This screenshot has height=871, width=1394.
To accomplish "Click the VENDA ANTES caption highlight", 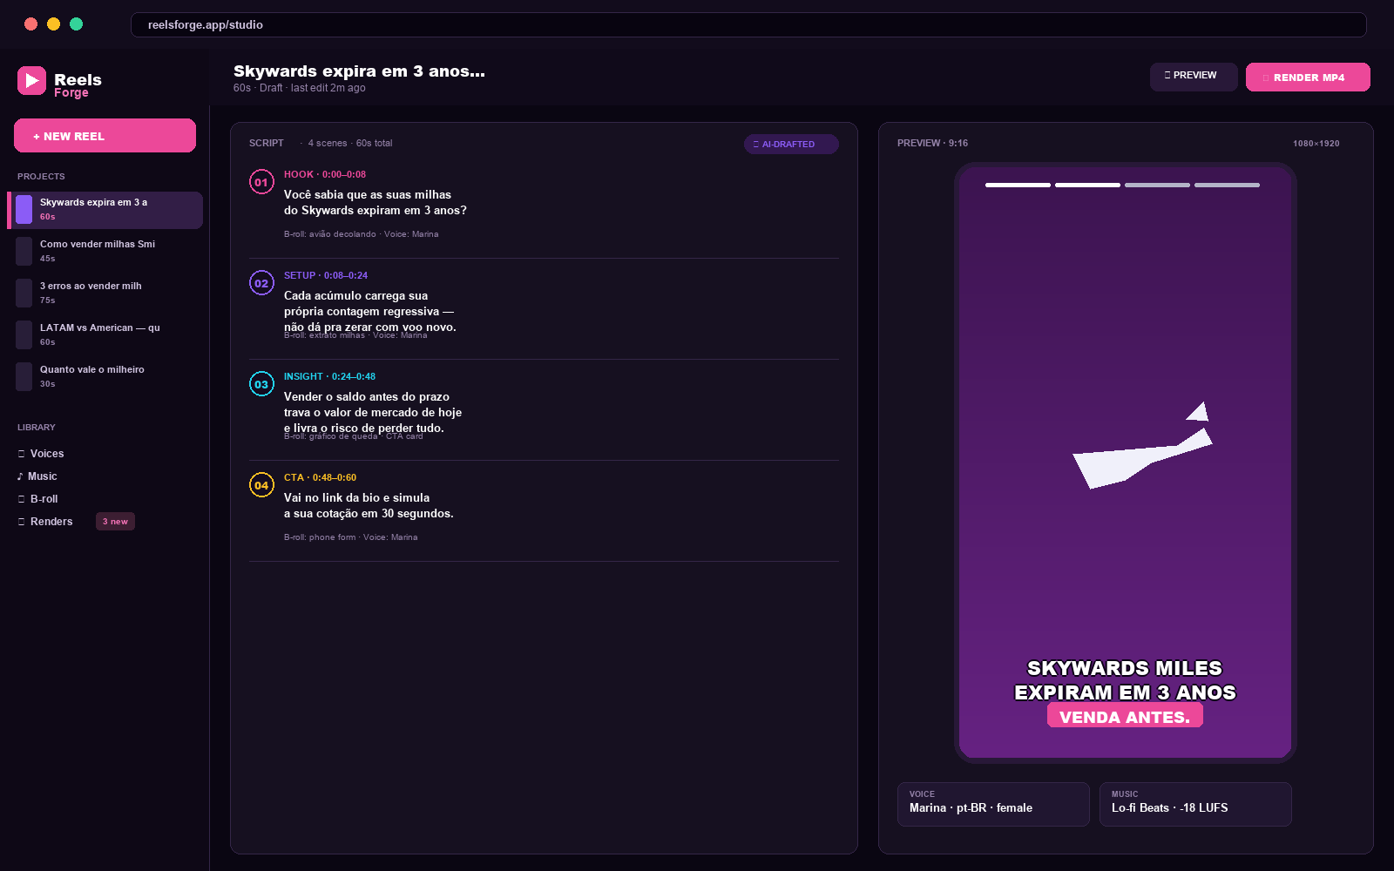I will (x=1125, y=716).
